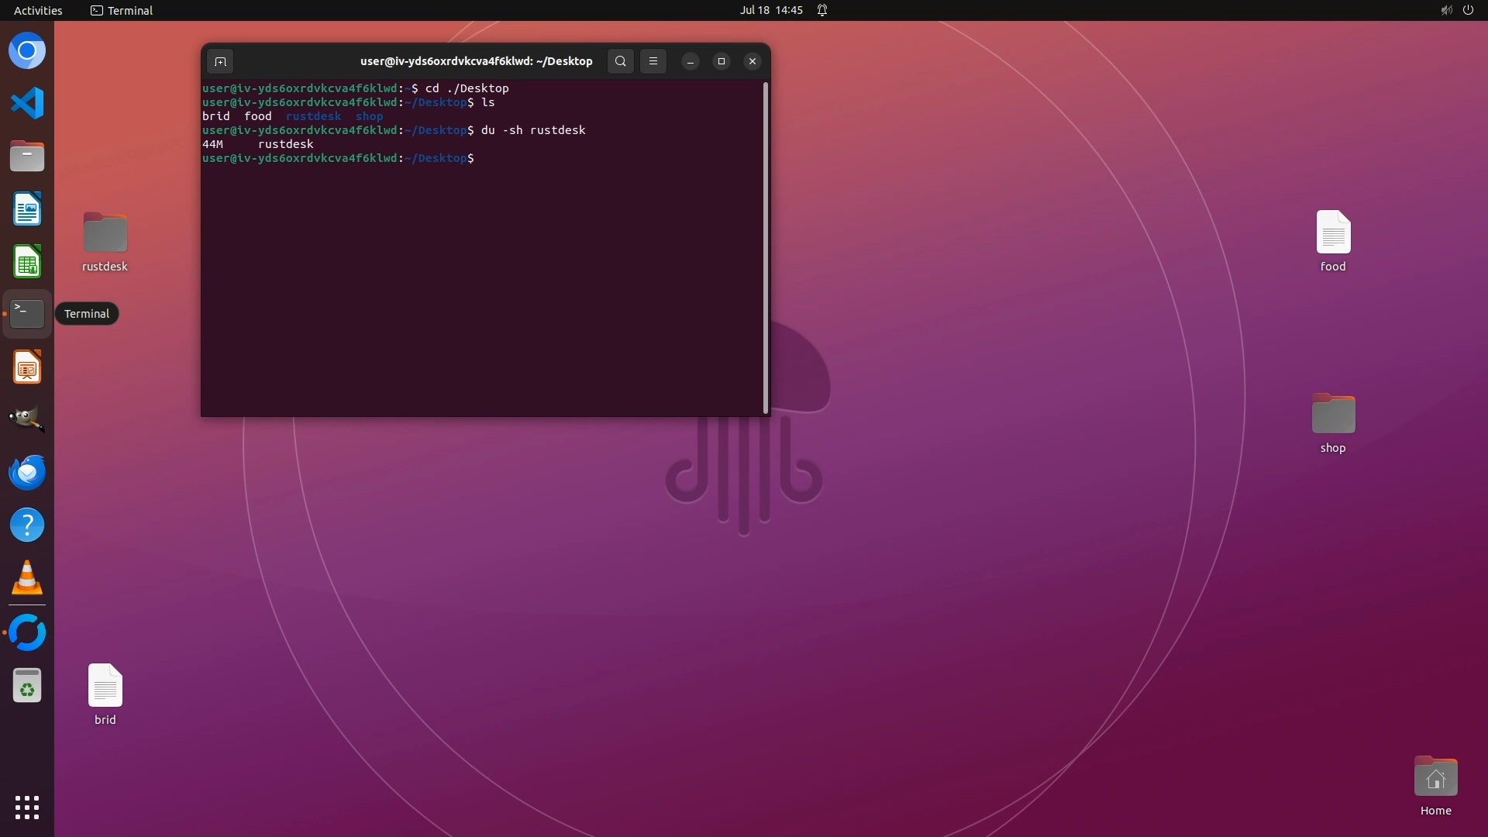Screen dimensions: 1488x837
Task: Open the Activities overview
Action: tap(38, 10)
